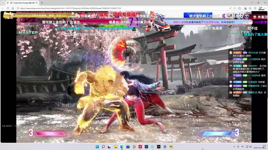
Task: Close the Project Black Budget tab
Action: pyautogui.click(x=37, y=3)
